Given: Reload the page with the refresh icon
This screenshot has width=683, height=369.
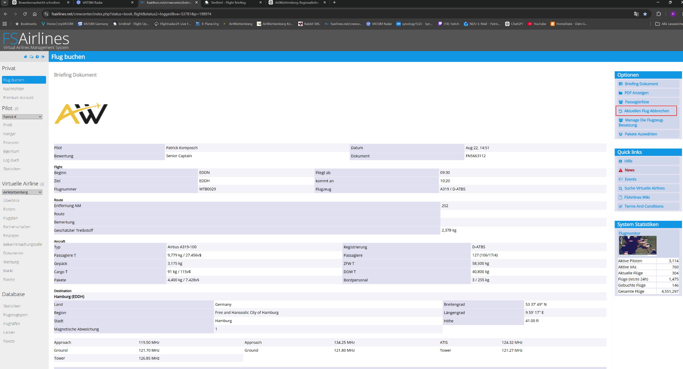Looking at the screenshot, I should (25, 14).
